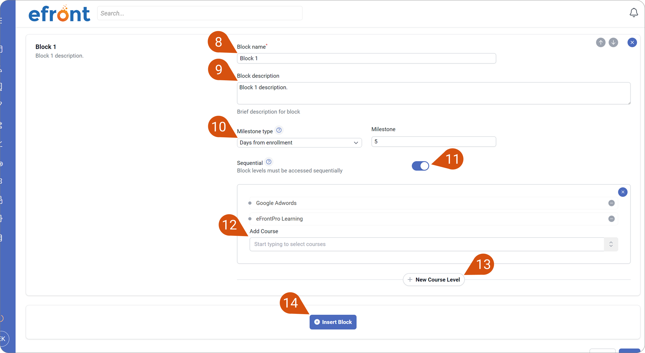Screen dimensions: 645x353
Task: Click the New Course Level button
Action: point(433,280)
